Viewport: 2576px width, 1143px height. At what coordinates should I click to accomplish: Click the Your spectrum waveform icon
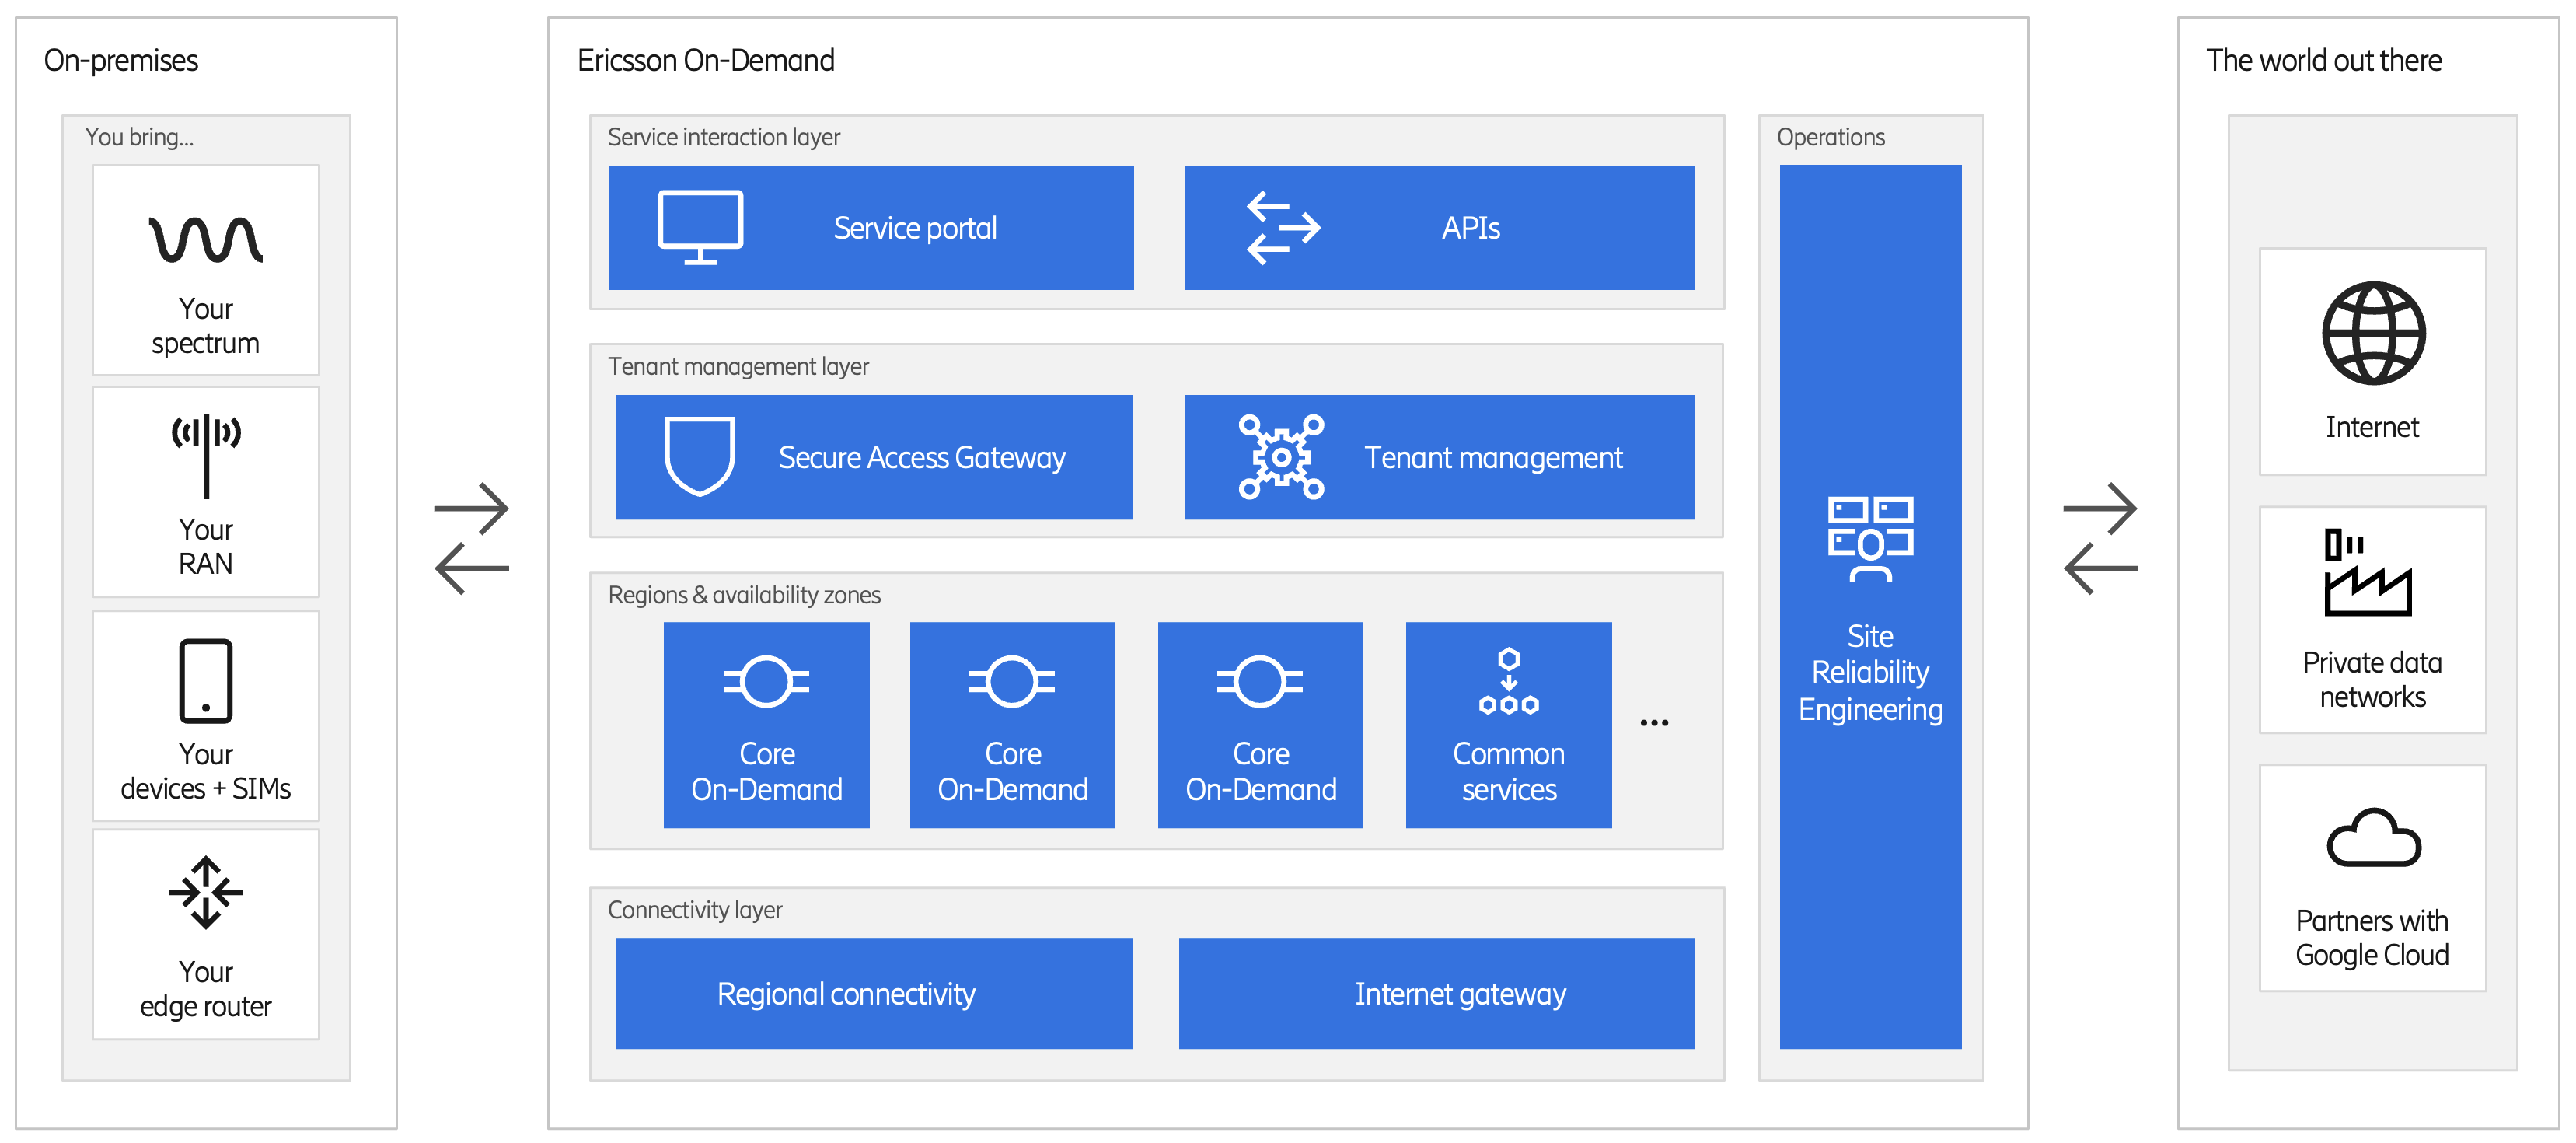(x=205, y=240)
